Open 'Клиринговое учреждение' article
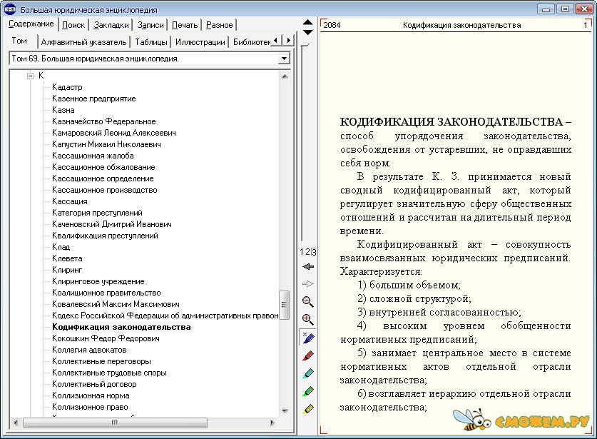This screenshot has height=439, width=597. pos(98,282)
